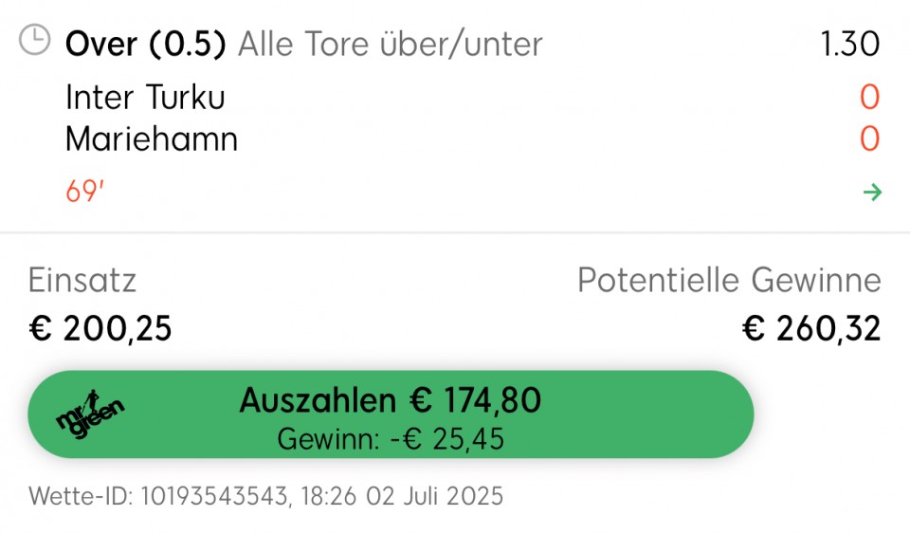Click the 1.30 odds value
Viewport: 910px width, 534px height.
tap(850, 45)
